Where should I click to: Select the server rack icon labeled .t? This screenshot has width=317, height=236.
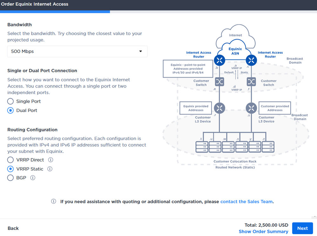click(202, 147)
